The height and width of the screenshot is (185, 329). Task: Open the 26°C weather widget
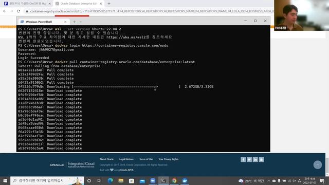pyautogui.click(x=251, y=181)
